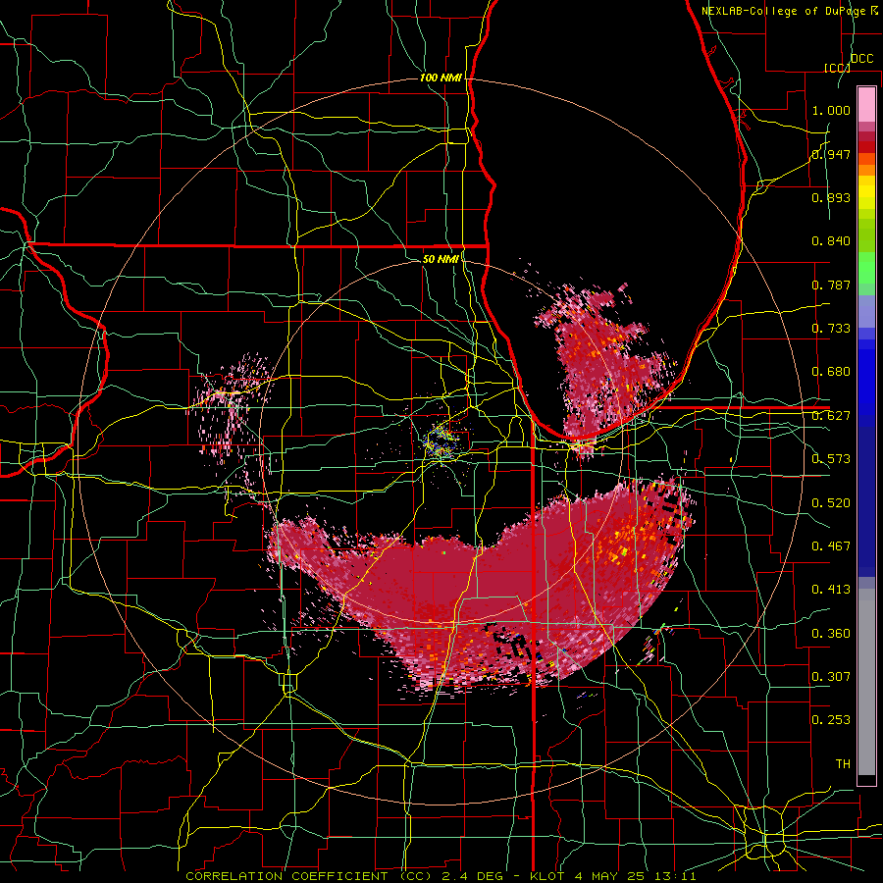Click the 0.893 scale value

(831, 197)
